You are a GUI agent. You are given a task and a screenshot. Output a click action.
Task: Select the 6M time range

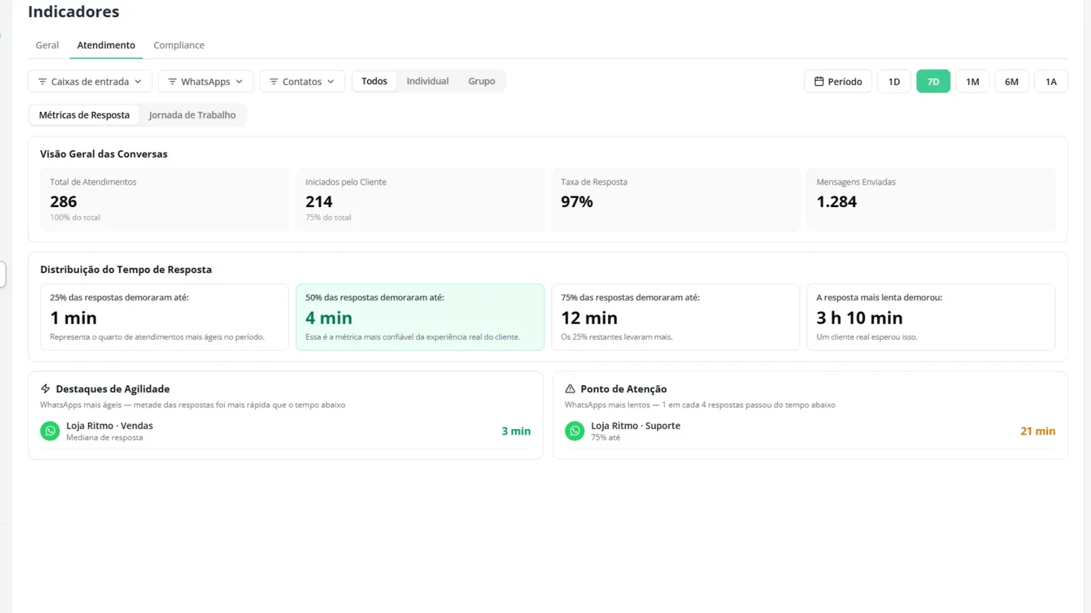pyautogui.click(x=1012, y=81)
